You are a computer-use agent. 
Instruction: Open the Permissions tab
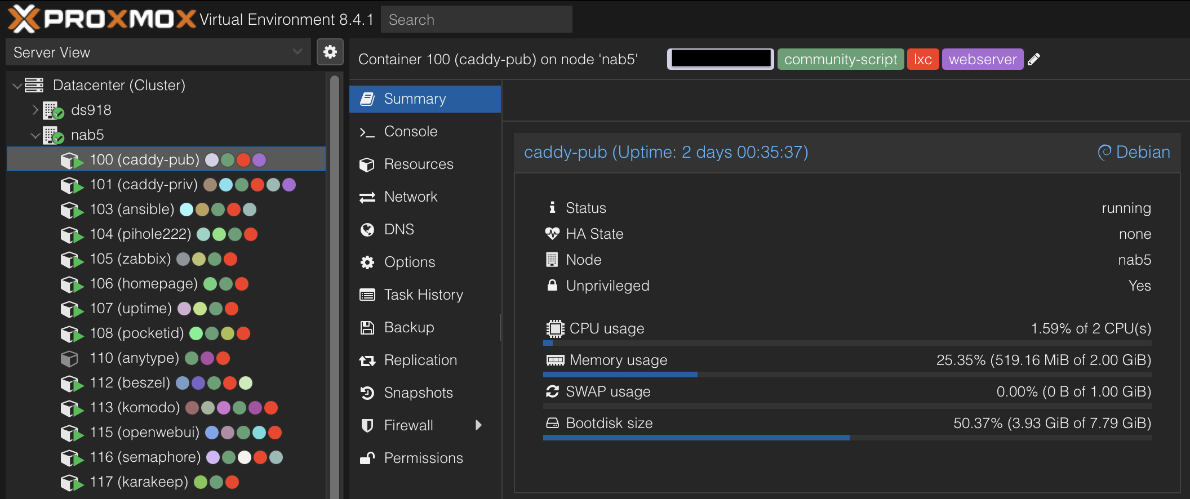point(425,458)
